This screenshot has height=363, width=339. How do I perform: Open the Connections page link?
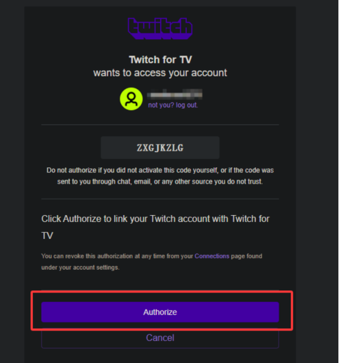[212, 256]
